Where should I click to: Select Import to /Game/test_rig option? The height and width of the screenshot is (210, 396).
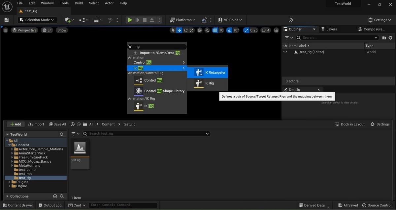[157, 53]
